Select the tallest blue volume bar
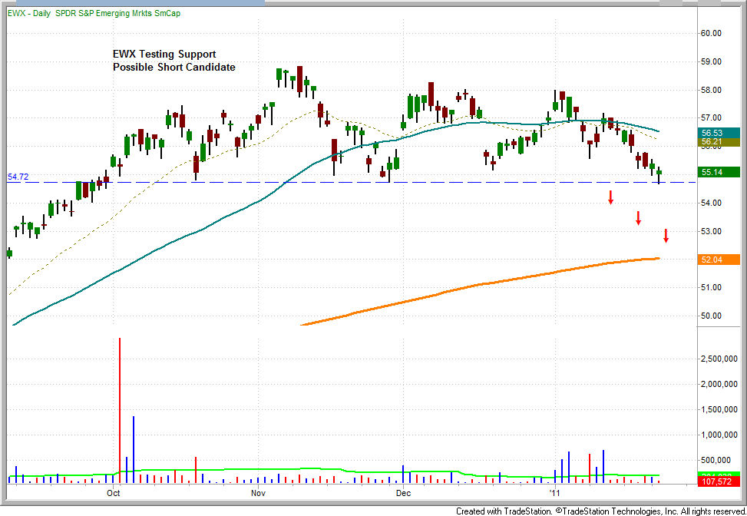 click(x=134, y=450)
